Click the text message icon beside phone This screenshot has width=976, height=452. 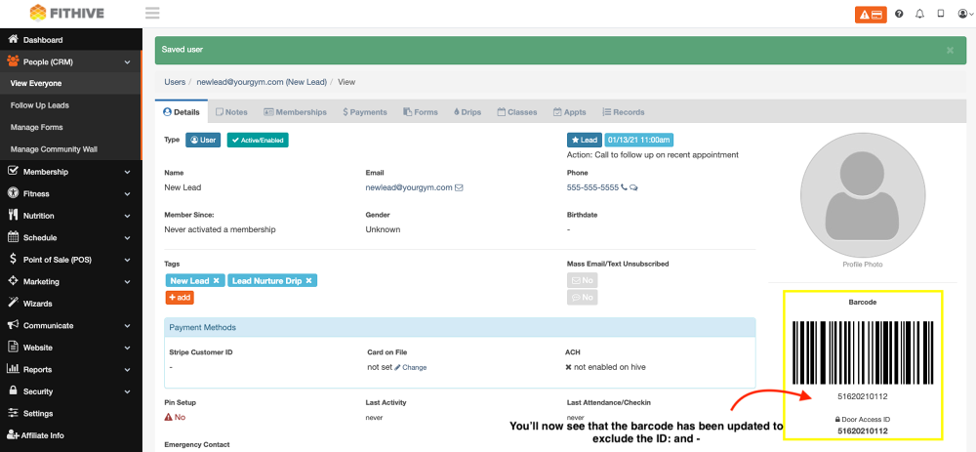tap(633, 187)
